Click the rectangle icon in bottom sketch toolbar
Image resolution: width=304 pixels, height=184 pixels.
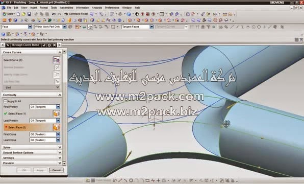147,180
